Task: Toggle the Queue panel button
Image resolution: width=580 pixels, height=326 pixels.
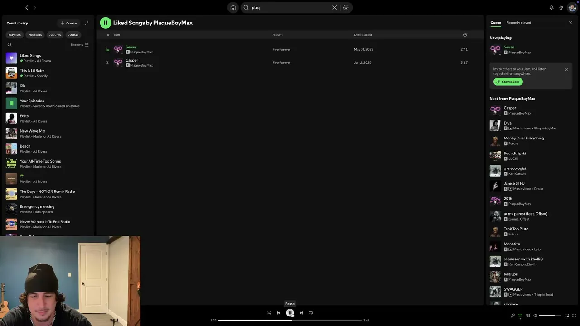Action: pos(520,316)
